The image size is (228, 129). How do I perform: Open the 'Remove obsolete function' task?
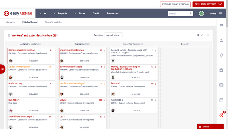(x=22, y=50)
